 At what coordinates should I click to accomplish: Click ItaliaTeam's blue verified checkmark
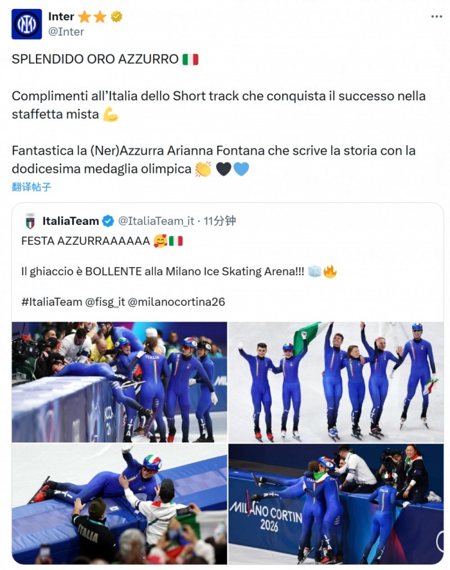[x=108, y=221]
